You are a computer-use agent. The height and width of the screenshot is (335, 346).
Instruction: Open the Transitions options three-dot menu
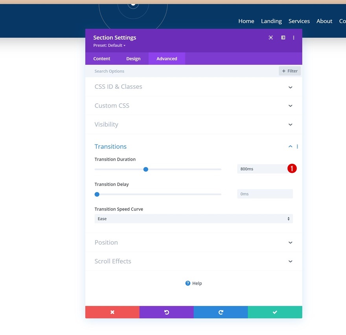pos(297,146)
